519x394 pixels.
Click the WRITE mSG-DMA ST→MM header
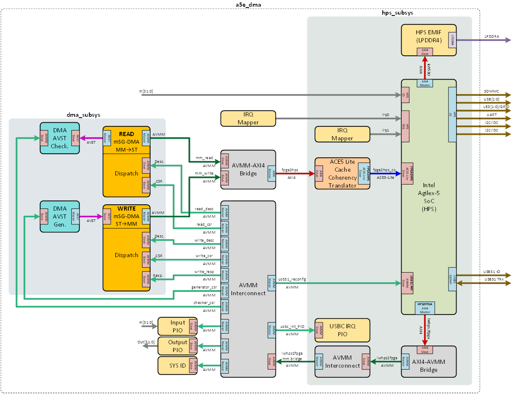pos(126,216)
